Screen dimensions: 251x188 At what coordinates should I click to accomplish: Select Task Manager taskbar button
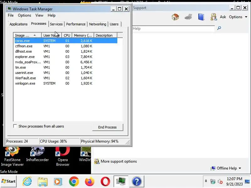coord(121,181)
